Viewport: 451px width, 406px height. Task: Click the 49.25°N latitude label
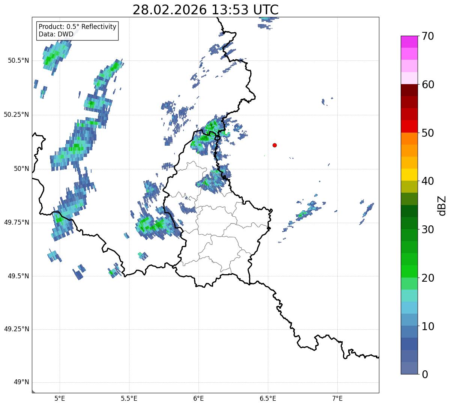tap(16, 329)
